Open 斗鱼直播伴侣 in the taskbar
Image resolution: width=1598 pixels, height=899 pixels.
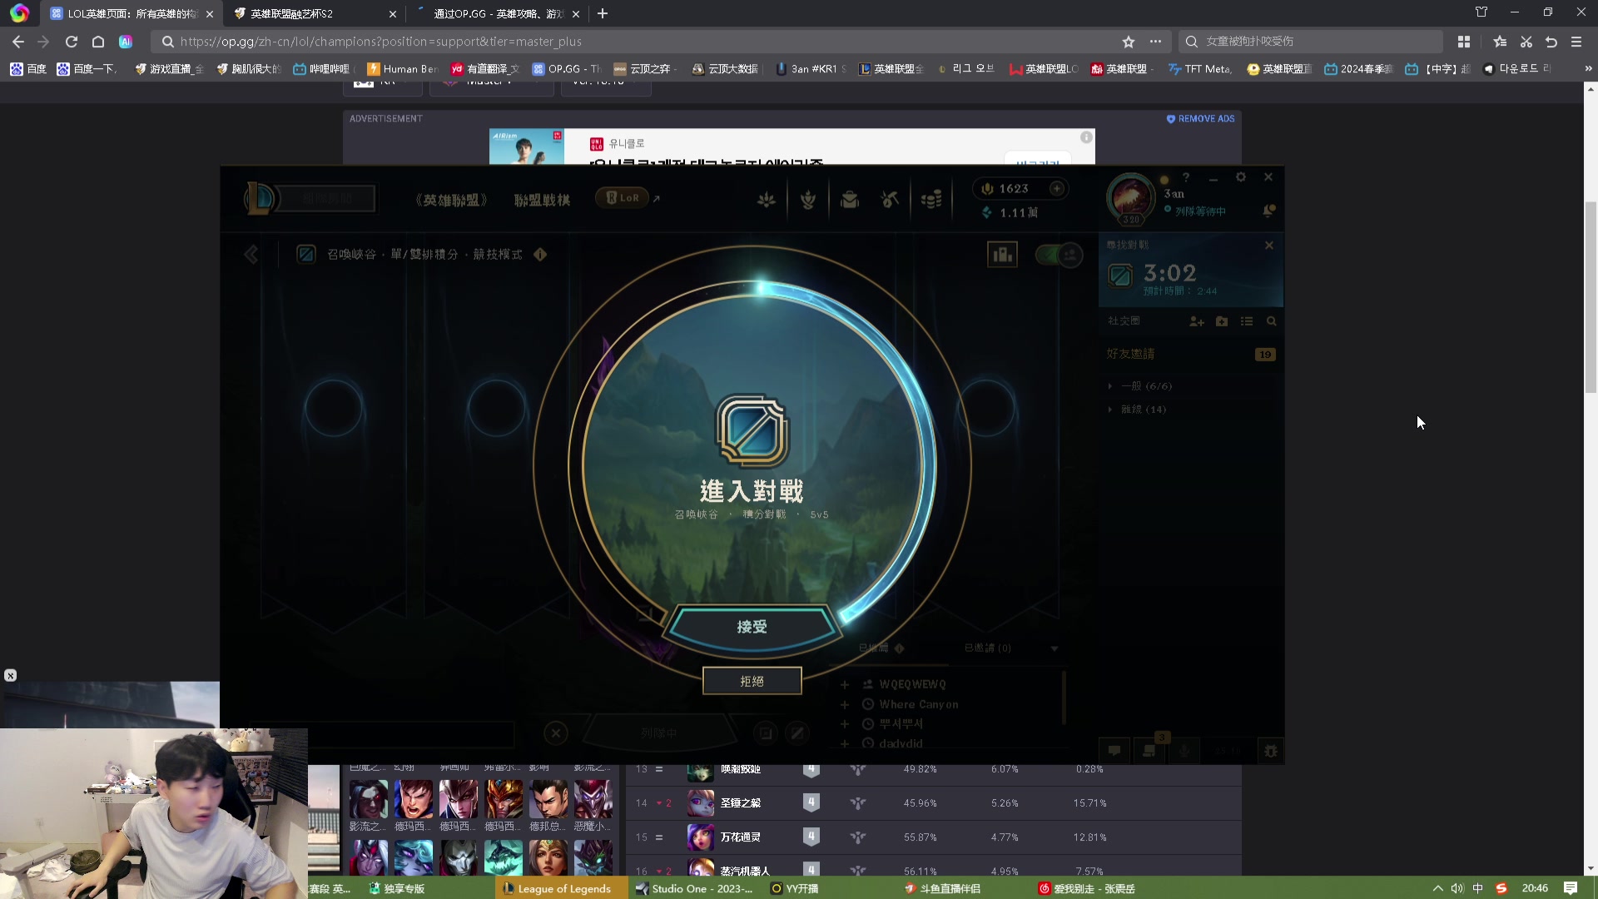pos(942,889)
